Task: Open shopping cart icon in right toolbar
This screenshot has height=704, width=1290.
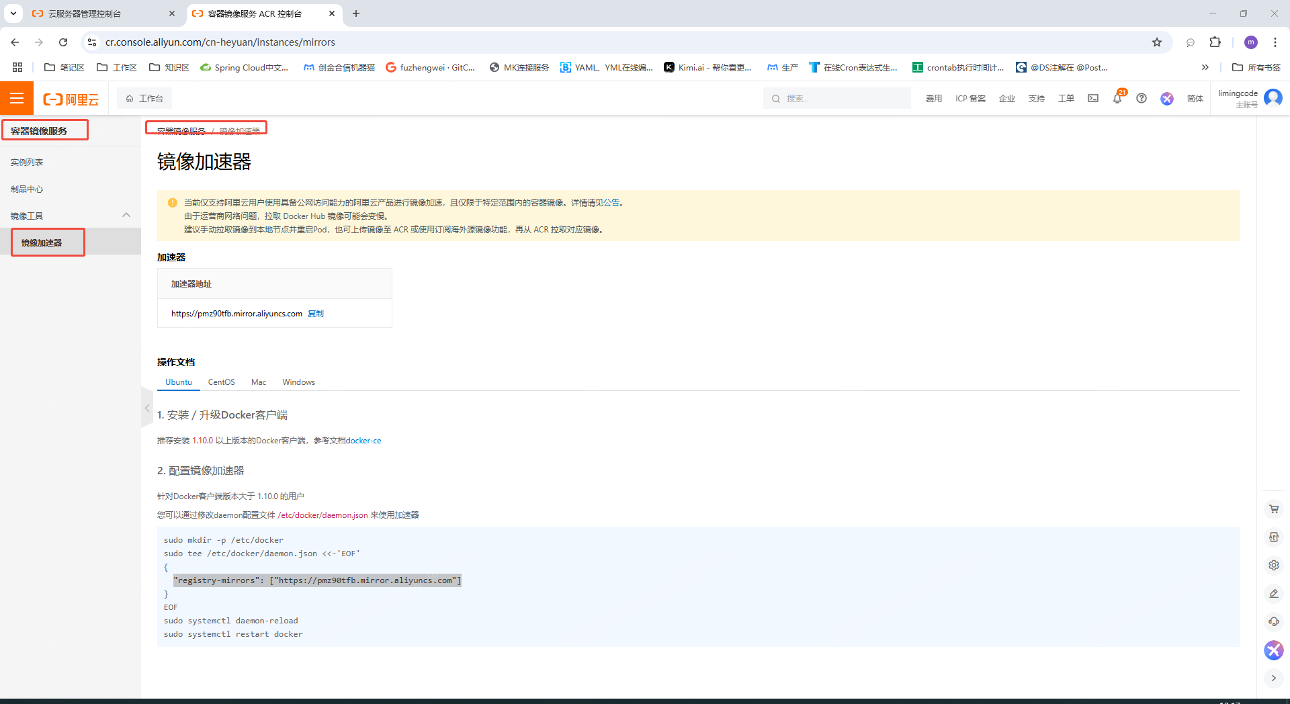Action: coord(1273,509)
